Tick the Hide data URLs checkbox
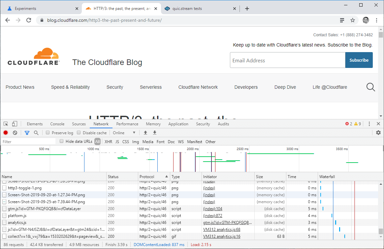 click(62, 141)
